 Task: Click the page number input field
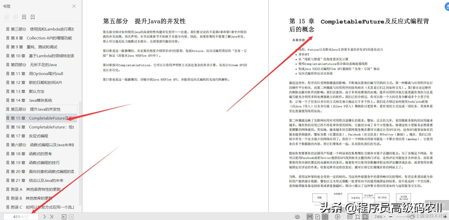(21, 217)
